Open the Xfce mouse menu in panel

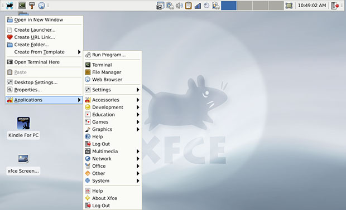tap(9, 6)
